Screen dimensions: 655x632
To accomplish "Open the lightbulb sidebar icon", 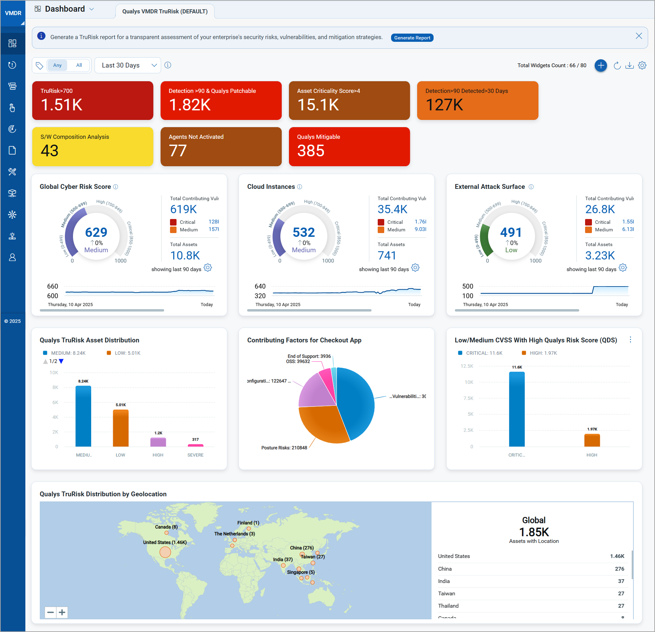I will [x=12, y=236].
